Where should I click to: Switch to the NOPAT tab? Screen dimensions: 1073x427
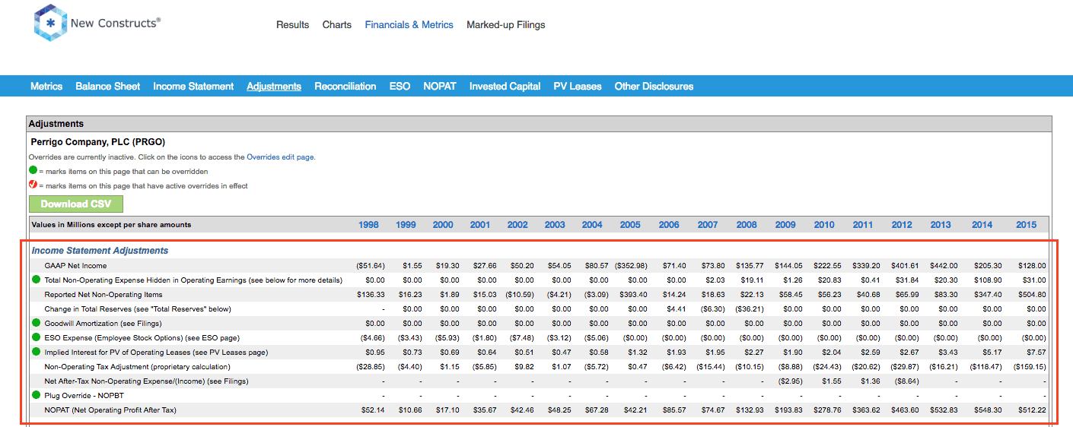[x=440, y=87]
